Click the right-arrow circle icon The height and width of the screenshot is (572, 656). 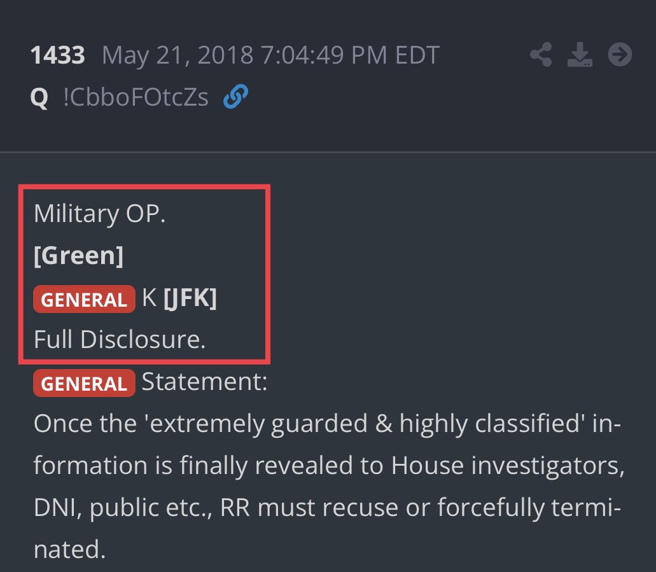(620, 56)
